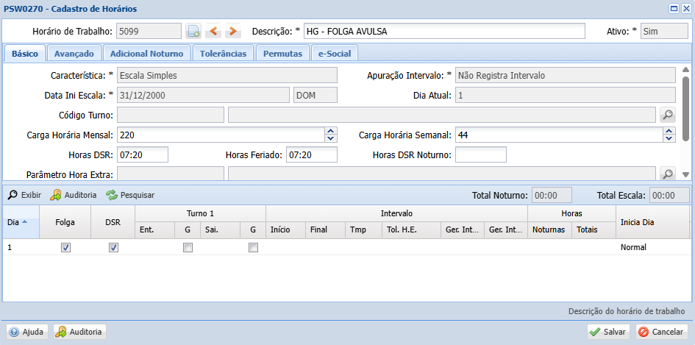This screenshot has height=345, width=695.
Task: Click the Carga Horária Mensal field
Action: point(221,135)
